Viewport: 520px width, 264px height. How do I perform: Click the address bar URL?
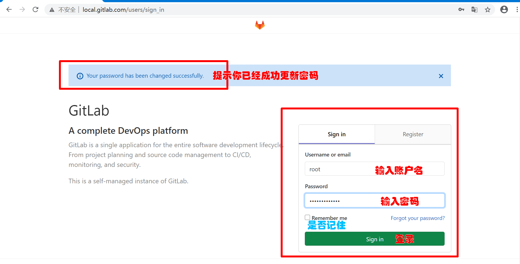click(x=123, y=10)
